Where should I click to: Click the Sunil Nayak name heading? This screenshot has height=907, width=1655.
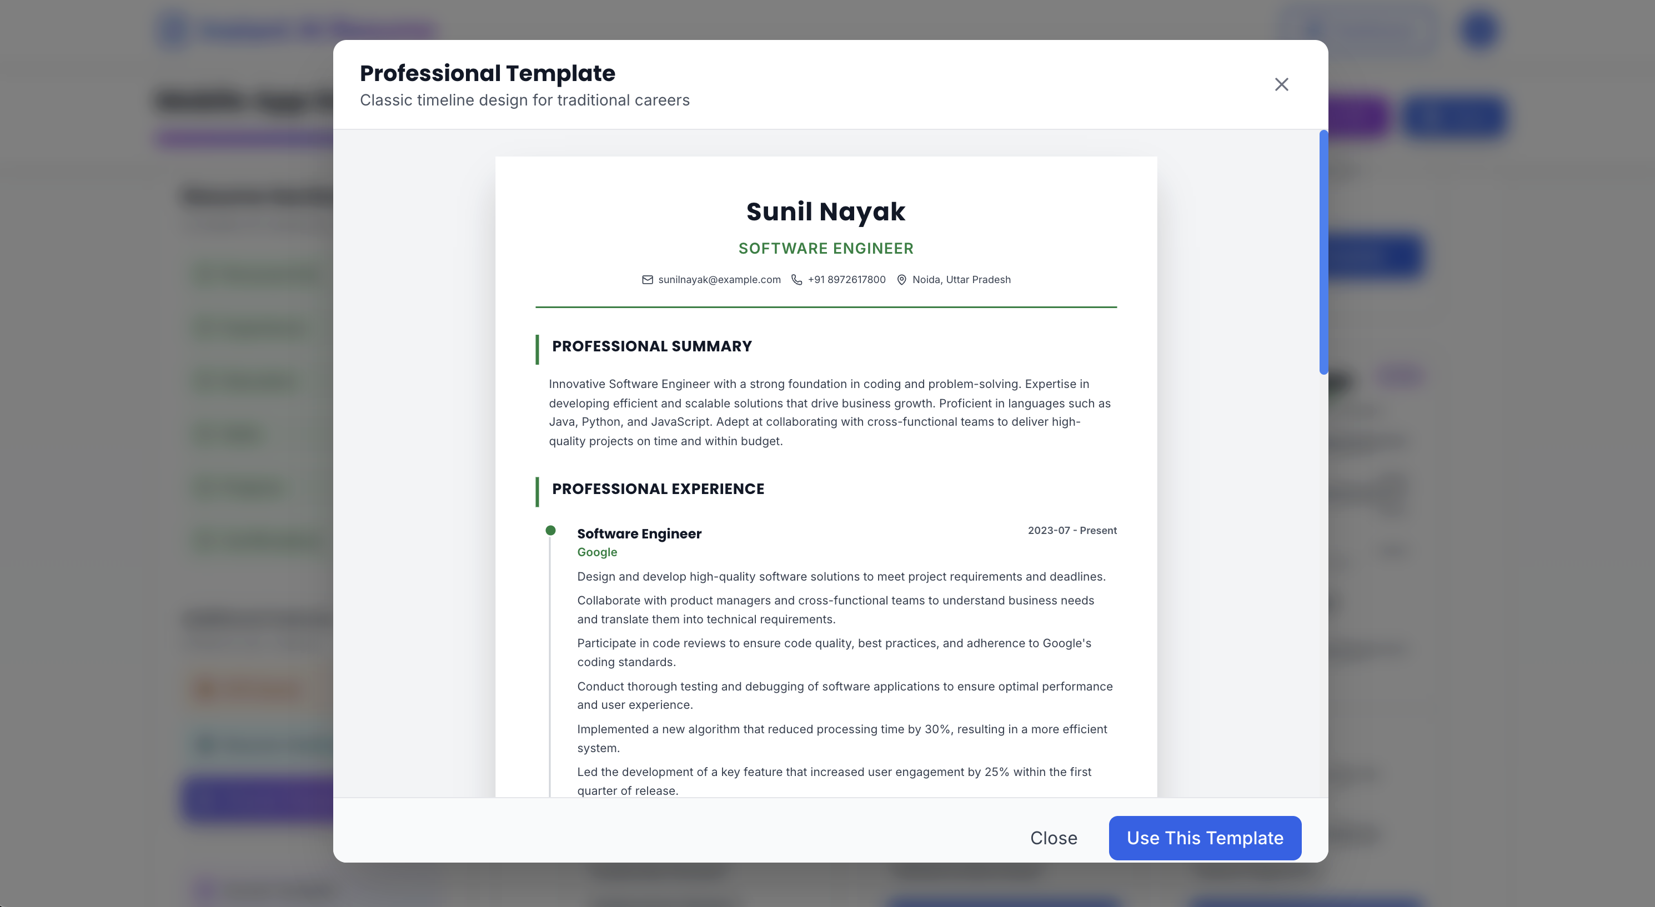[x=826, y=211]
